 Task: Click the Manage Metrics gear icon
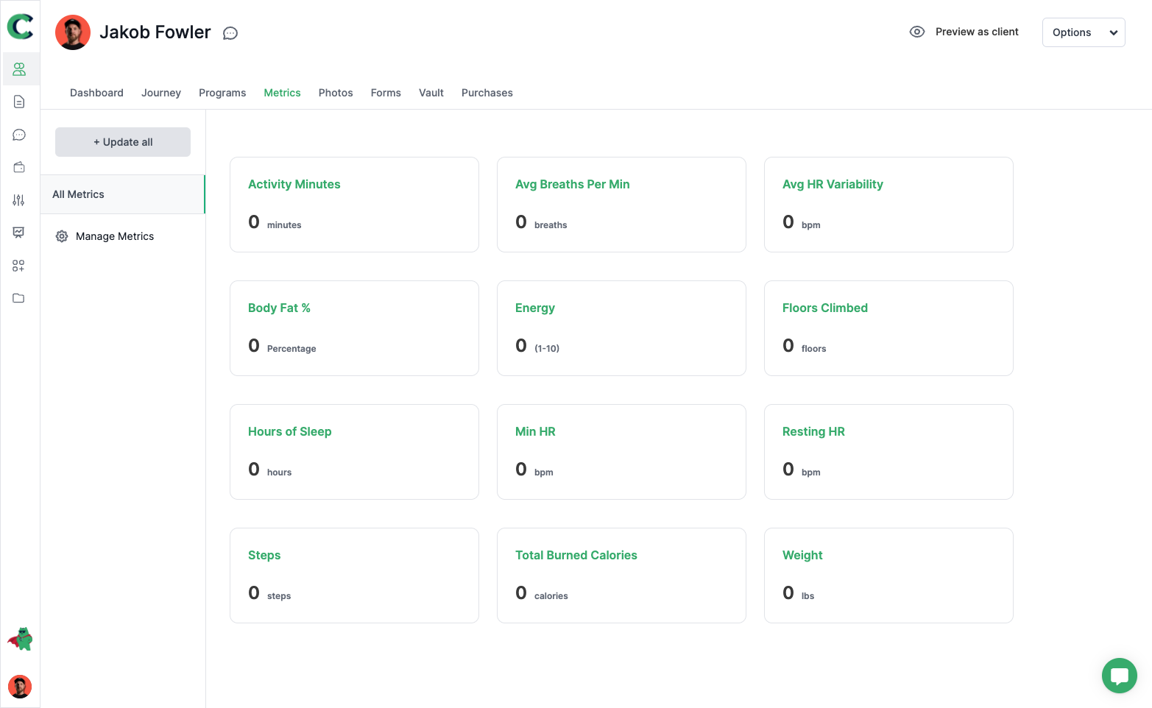coord(62,236)
